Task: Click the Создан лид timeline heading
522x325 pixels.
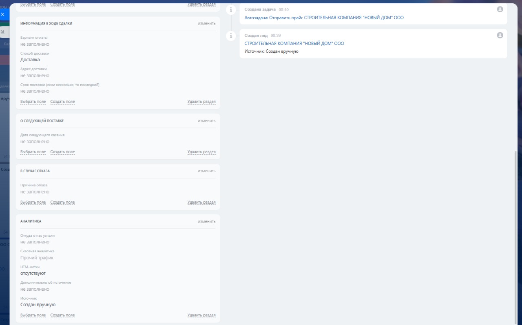Action: pos(256,36)
